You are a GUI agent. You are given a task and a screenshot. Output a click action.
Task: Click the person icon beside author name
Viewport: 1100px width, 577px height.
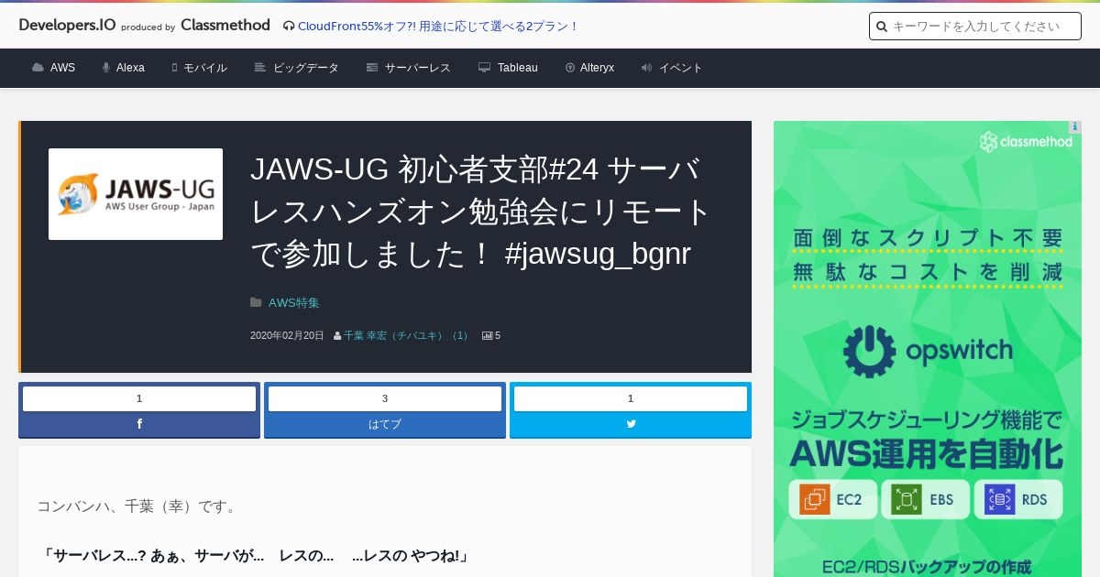tap(337, 336)
